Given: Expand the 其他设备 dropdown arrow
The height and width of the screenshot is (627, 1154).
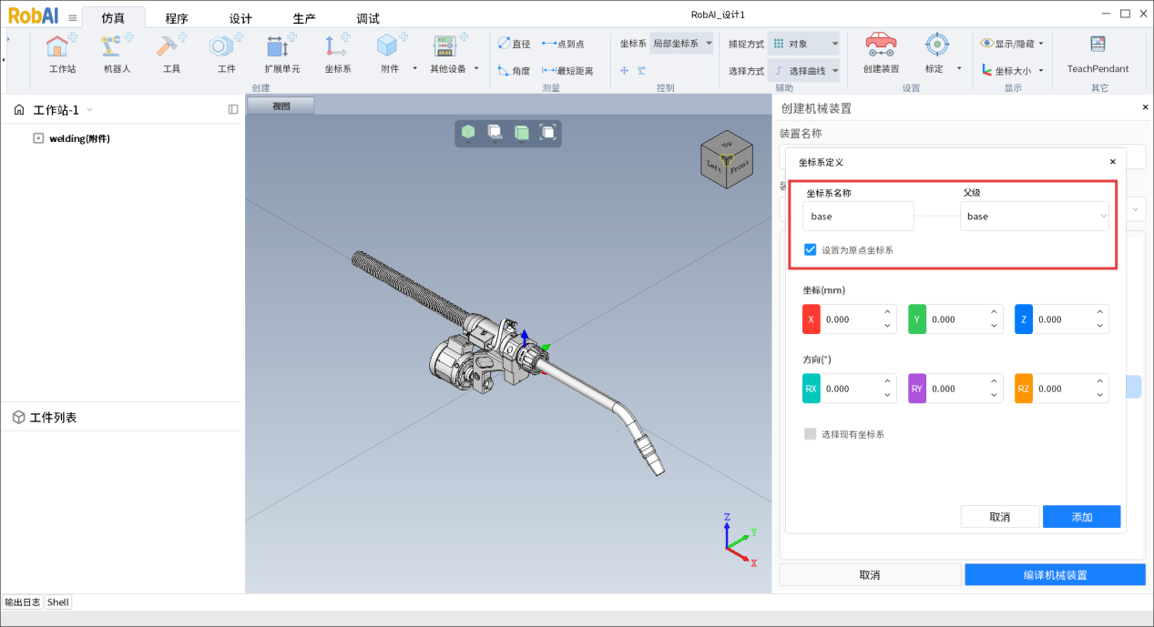Looking at the screenshot, I should coord(475,69).
